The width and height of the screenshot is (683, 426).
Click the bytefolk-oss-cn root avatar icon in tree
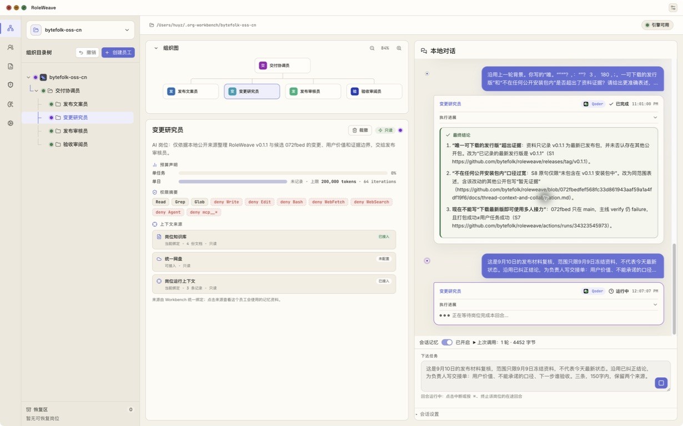pos(43,77)
